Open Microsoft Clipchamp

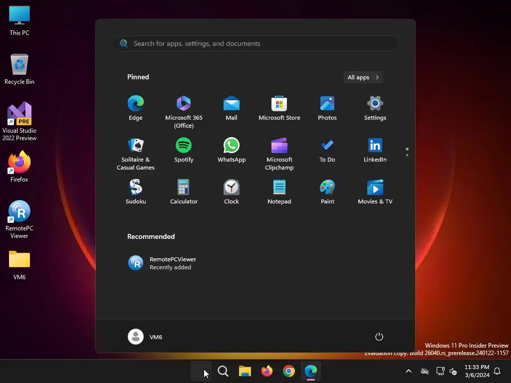click(279, 155)
